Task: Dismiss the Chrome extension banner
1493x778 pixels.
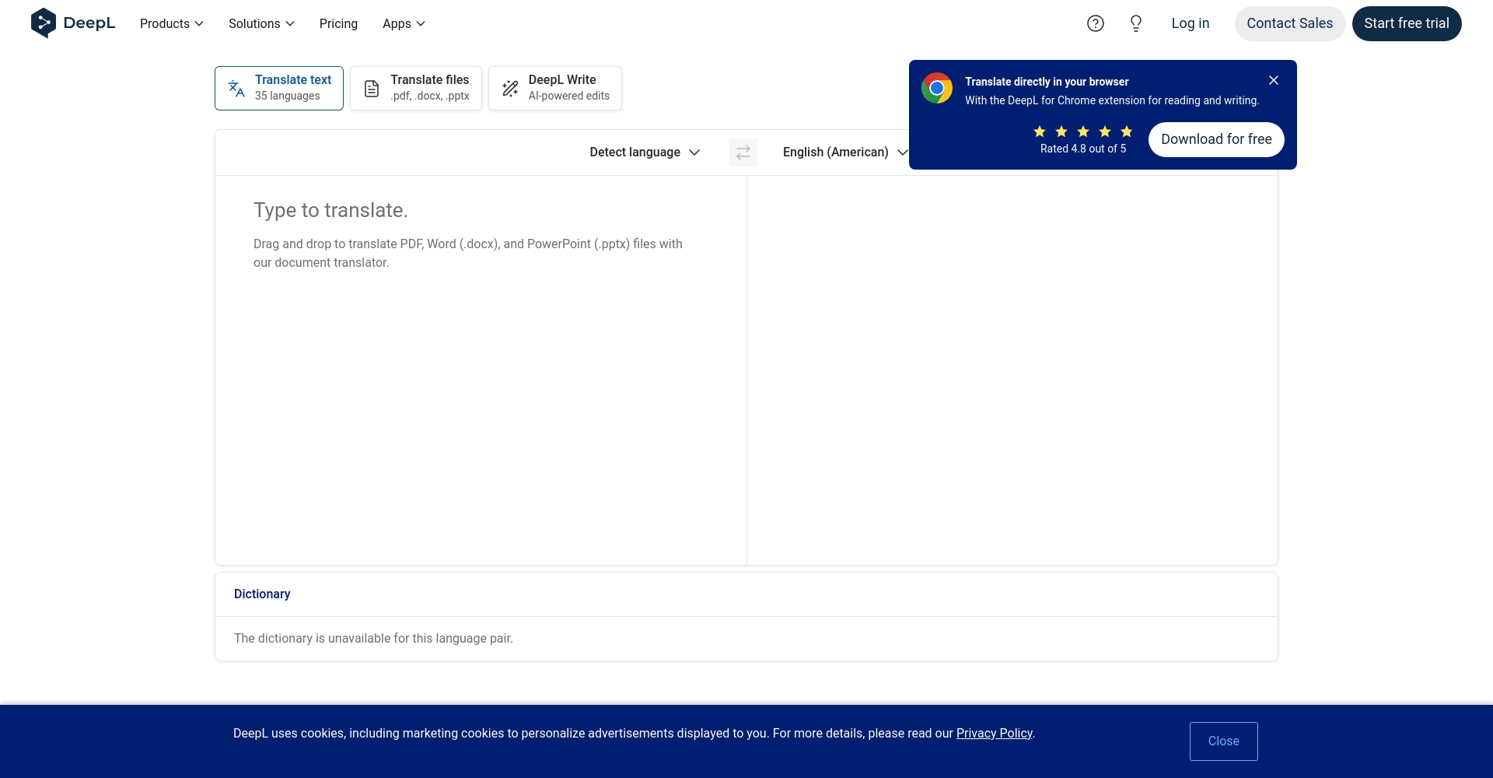Action: coord(1274,80)
